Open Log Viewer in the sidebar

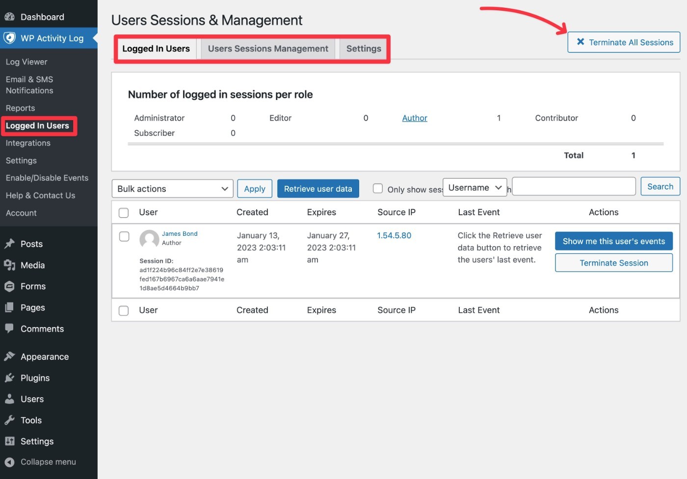pyautogui.click(x=26, y=62)
